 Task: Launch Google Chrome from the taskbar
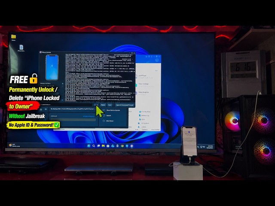pyautogui.click(x=122, y=146)
